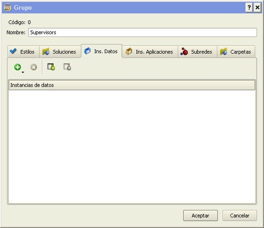Go to the Ins. Aplicaciones tab
Viewport: 264px width, 228px height.
[x=150, y=52]
